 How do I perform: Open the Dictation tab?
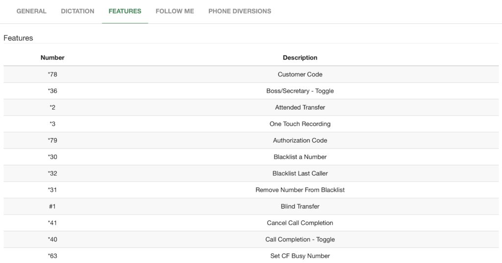pos(77,11)
